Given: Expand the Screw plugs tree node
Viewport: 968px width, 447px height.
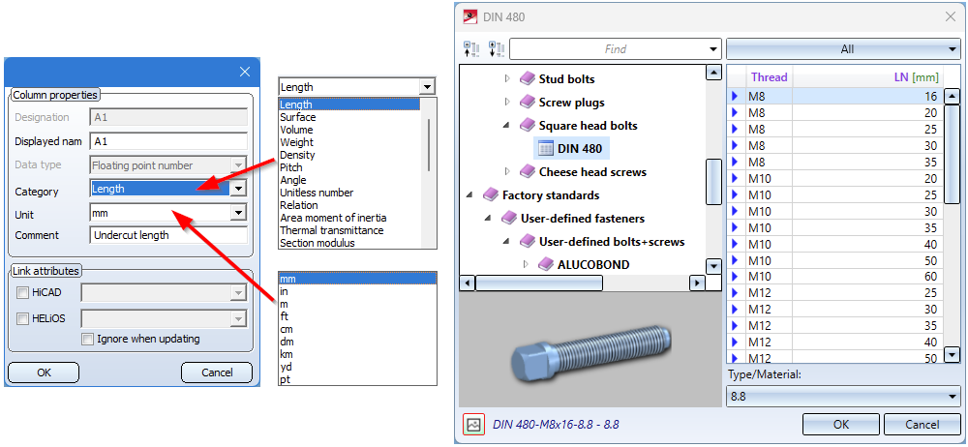Looking at the screenshot, I should 508,102.
